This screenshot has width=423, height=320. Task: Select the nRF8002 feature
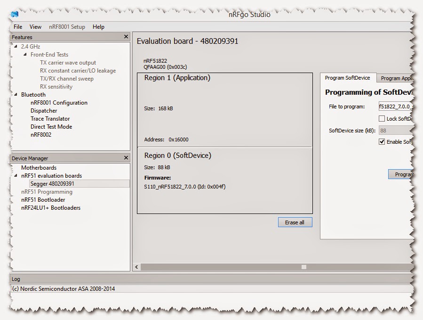pyautogui.click(x=41, y=135)
